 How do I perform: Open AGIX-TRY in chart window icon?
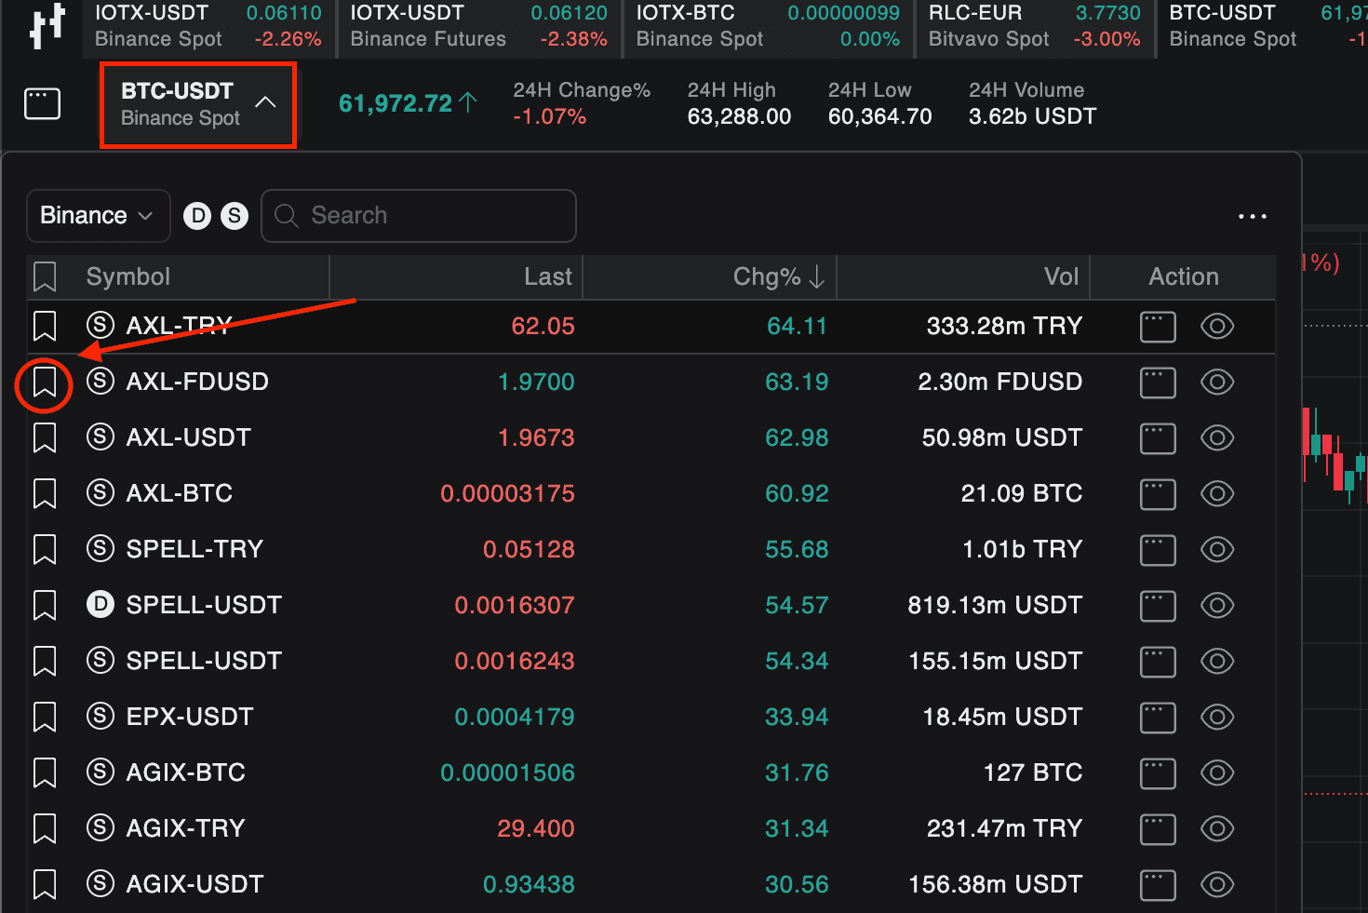pyautogui.click(x=1158, y=830)
